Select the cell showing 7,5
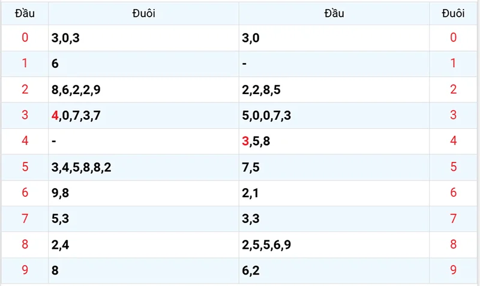The image size is (480, 286). pos(251,167)
